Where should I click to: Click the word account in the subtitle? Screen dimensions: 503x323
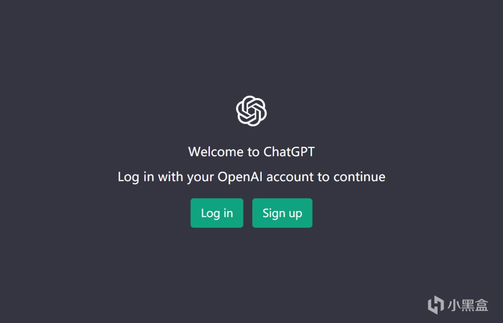pyautogui.click(x=290, y=177)
